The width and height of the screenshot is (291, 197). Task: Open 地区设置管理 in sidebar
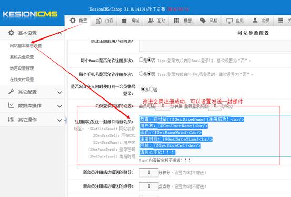22,68
